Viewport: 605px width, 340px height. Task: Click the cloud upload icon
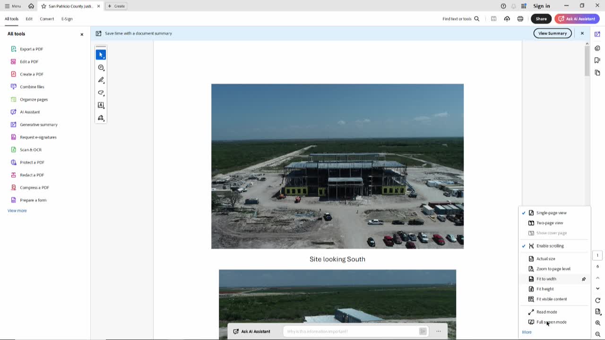click(x=507, y=19)
